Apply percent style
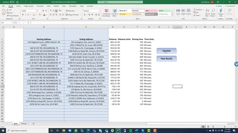Viewport: 238px width, 133px height. [89, 15]
